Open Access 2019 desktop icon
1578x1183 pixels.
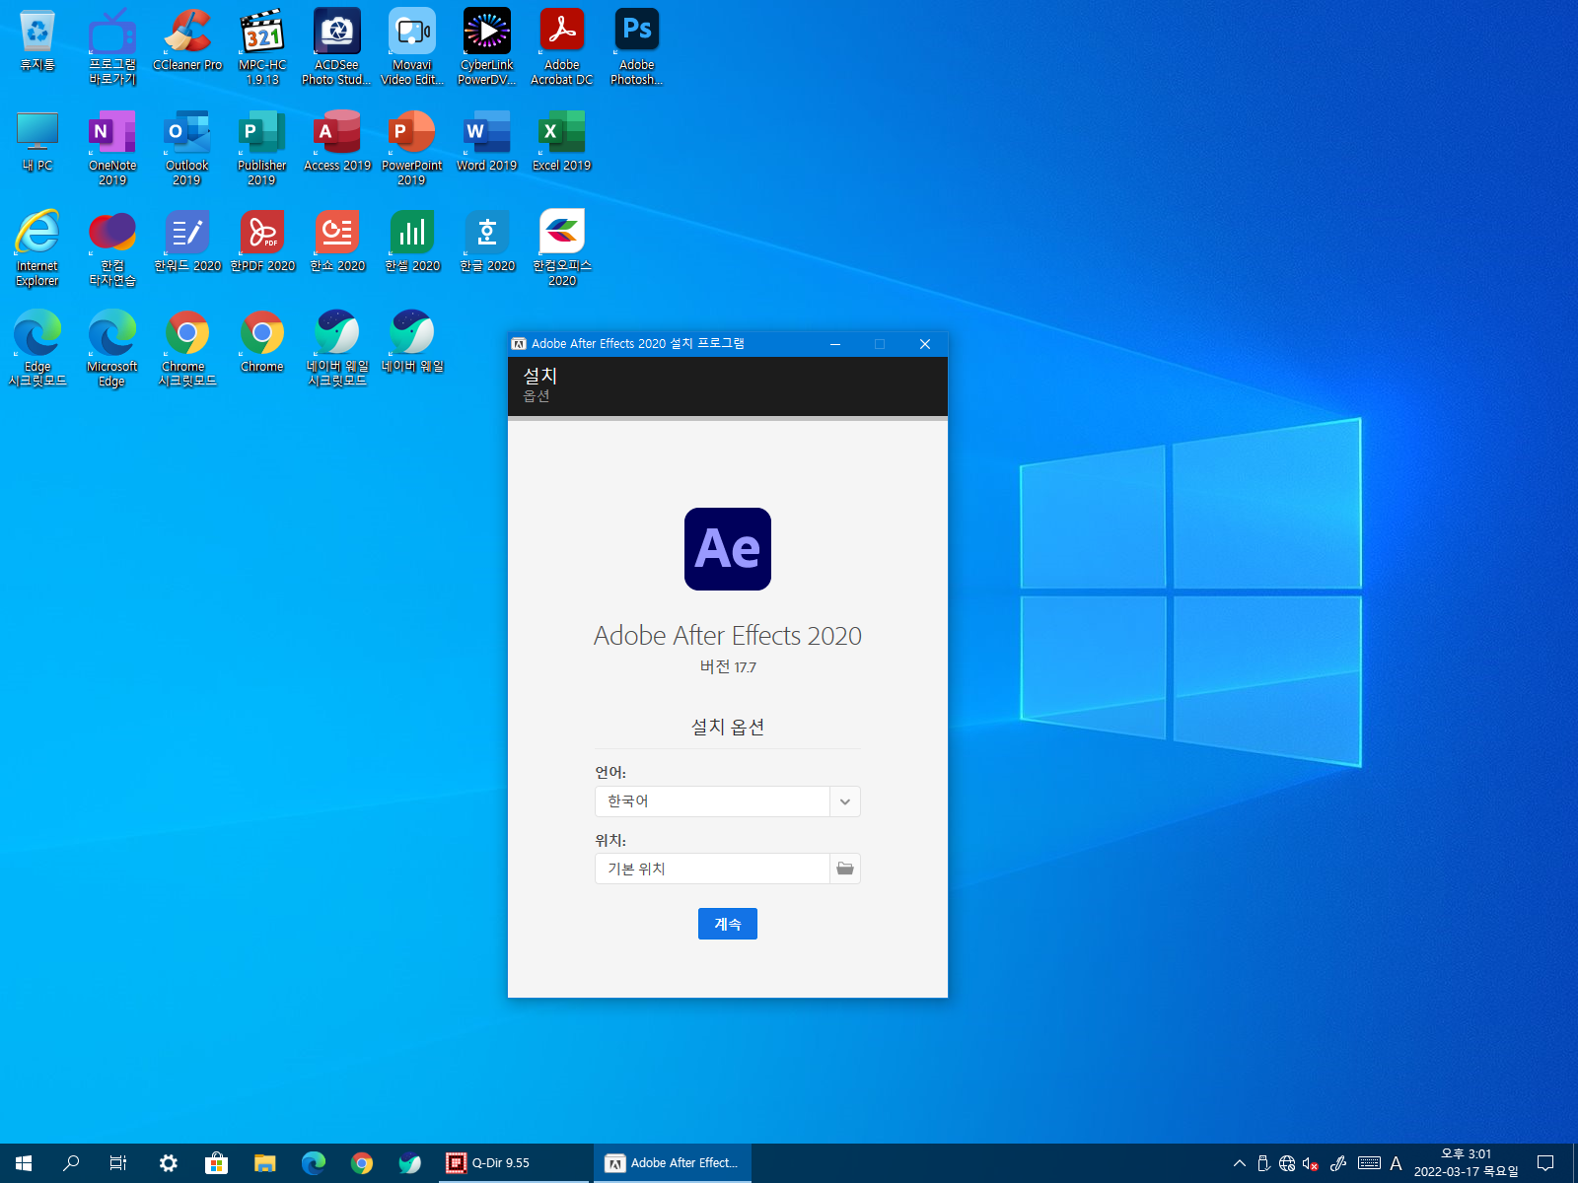click(337, 142)
